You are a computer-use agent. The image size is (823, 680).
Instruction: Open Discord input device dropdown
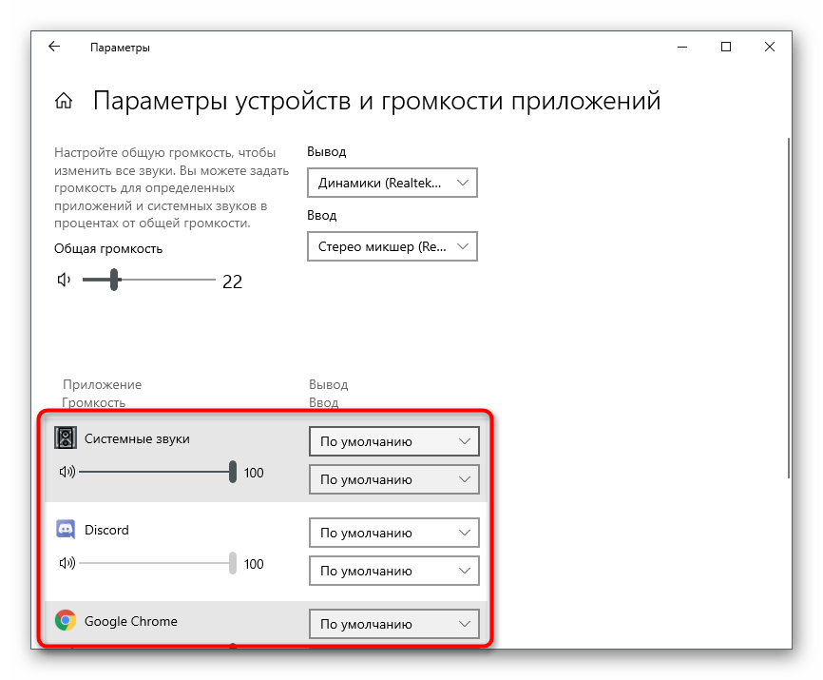(394, 571)
